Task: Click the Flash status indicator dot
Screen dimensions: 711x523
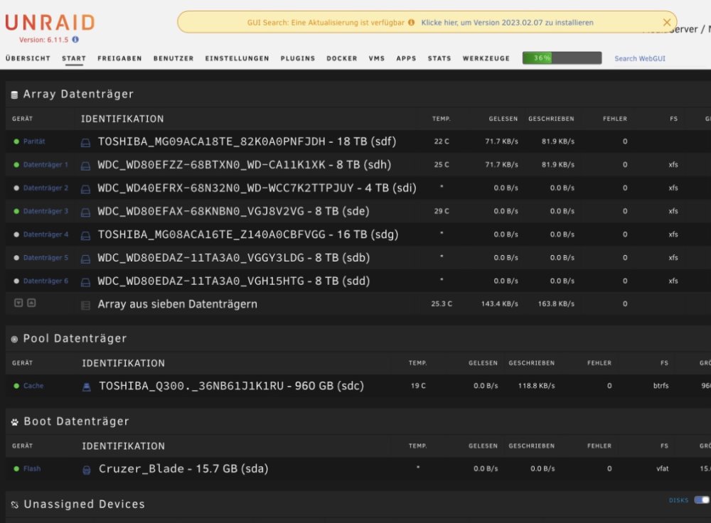Action: click(16, 468)
